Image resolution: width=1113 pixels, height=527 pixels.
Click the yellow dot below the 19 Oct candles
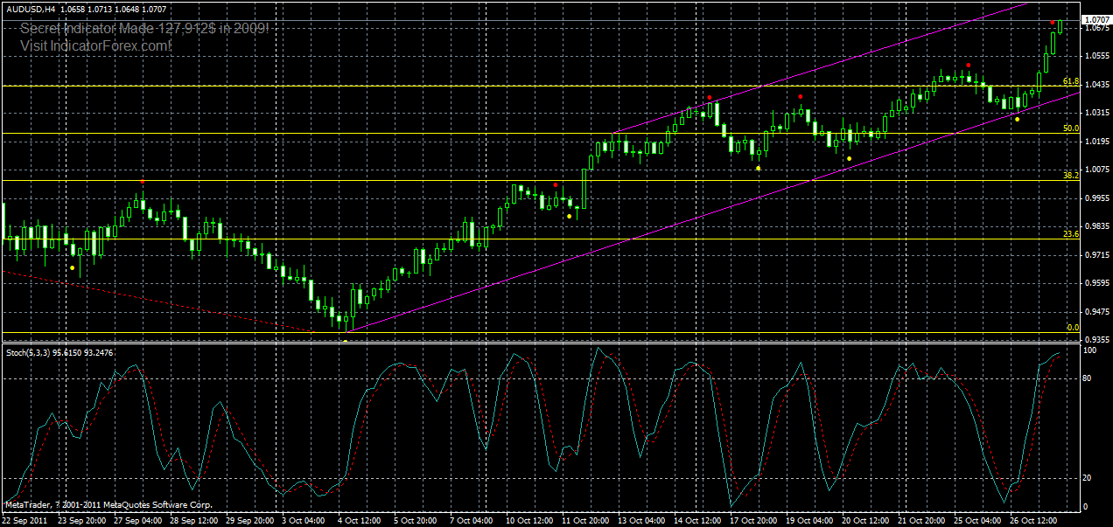[849, 158]
